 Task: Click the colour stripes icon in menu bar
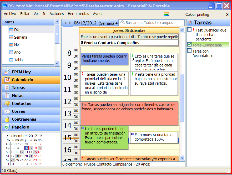click(166, 14)
